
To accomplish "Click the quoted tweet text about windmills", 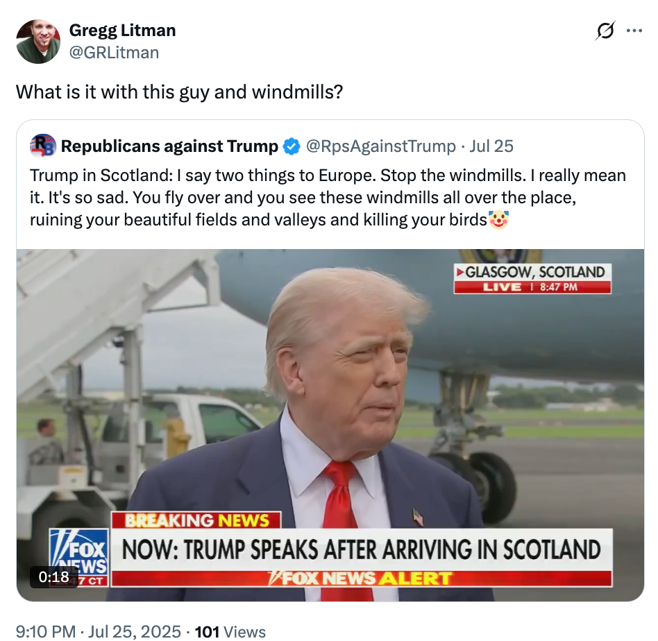I will pos(328,198).
